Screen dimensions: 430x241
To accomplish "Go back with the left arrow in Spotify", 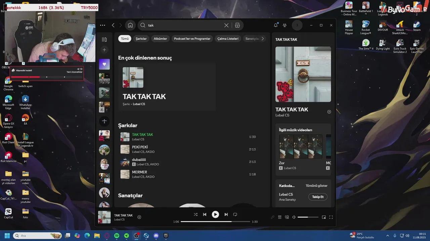I will pos(113,25).
